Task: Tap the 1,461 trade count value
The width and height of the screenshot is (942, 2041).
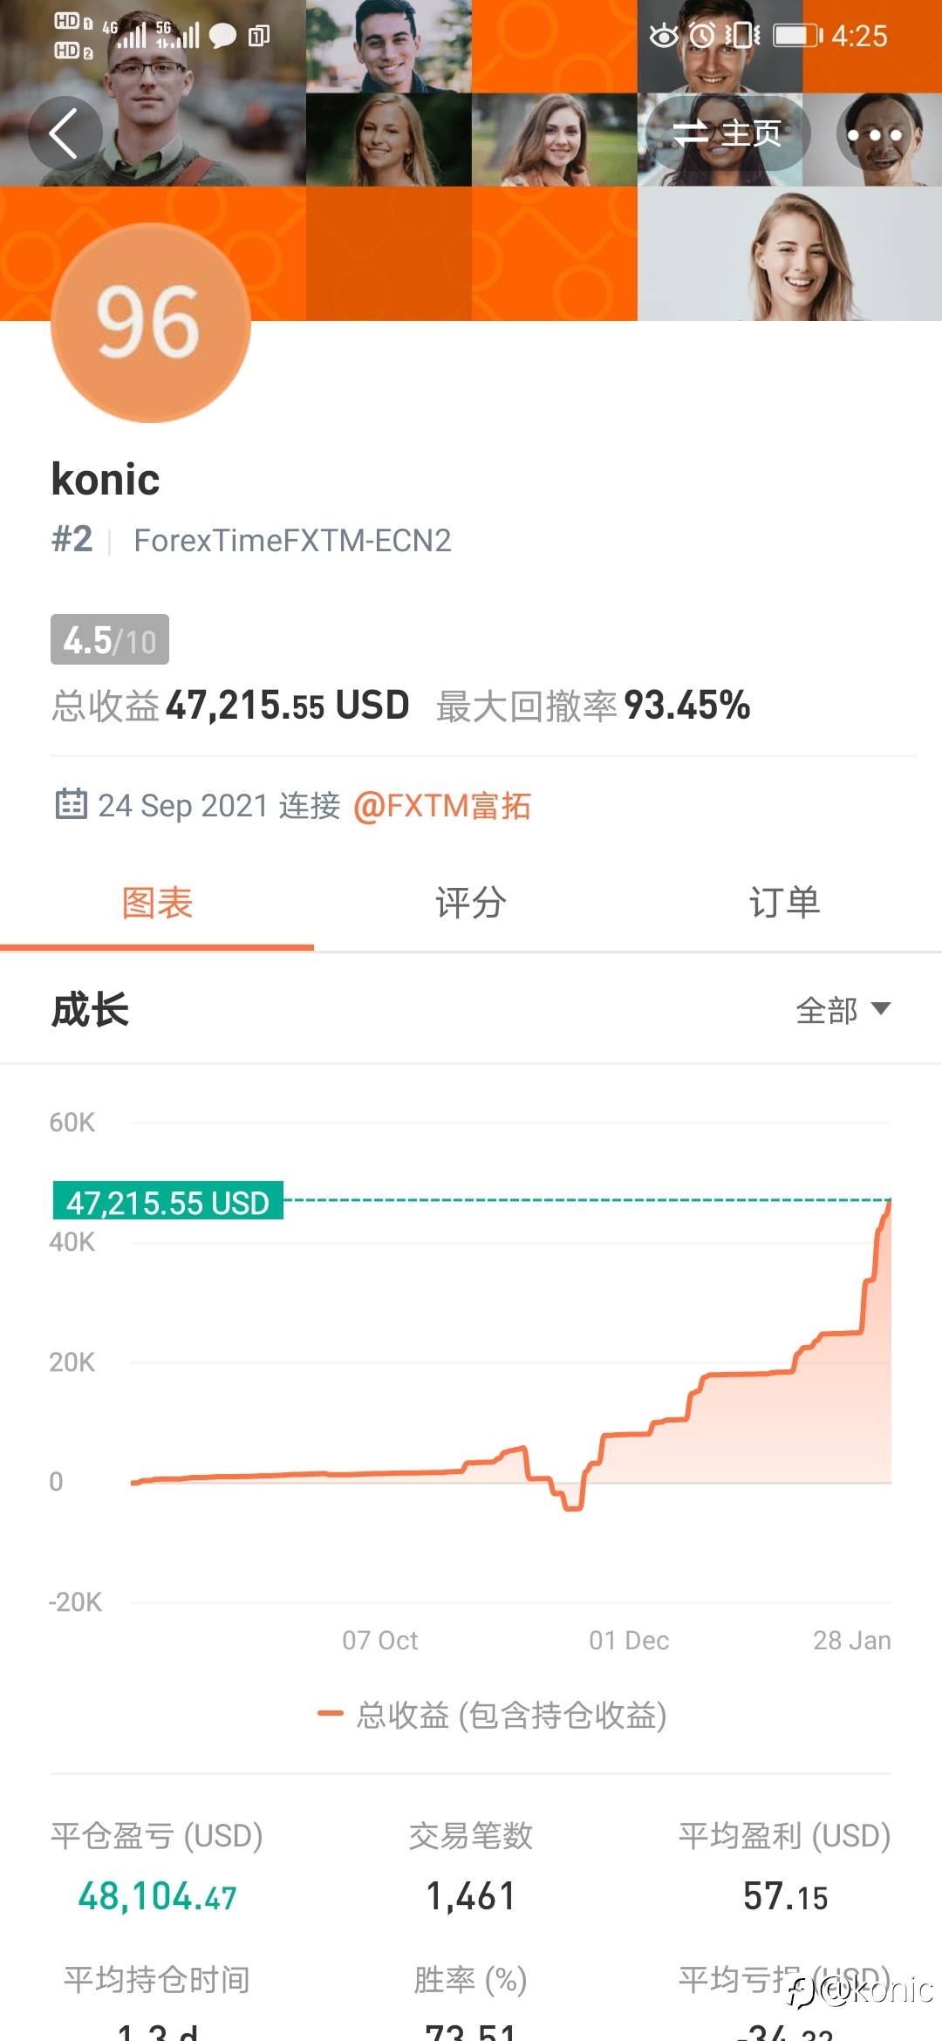Action: 471,1896
